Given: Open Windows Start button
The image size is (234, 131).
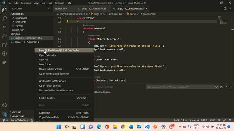Looking at the screenshot, I should [x=58, y=127].
